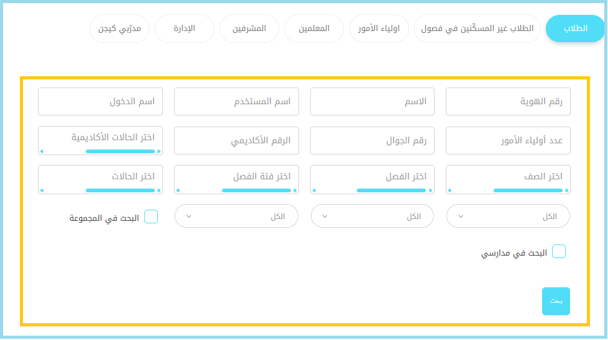Open الطلاب غير المسكّنين في فصول tab

[x=477, y=29]
